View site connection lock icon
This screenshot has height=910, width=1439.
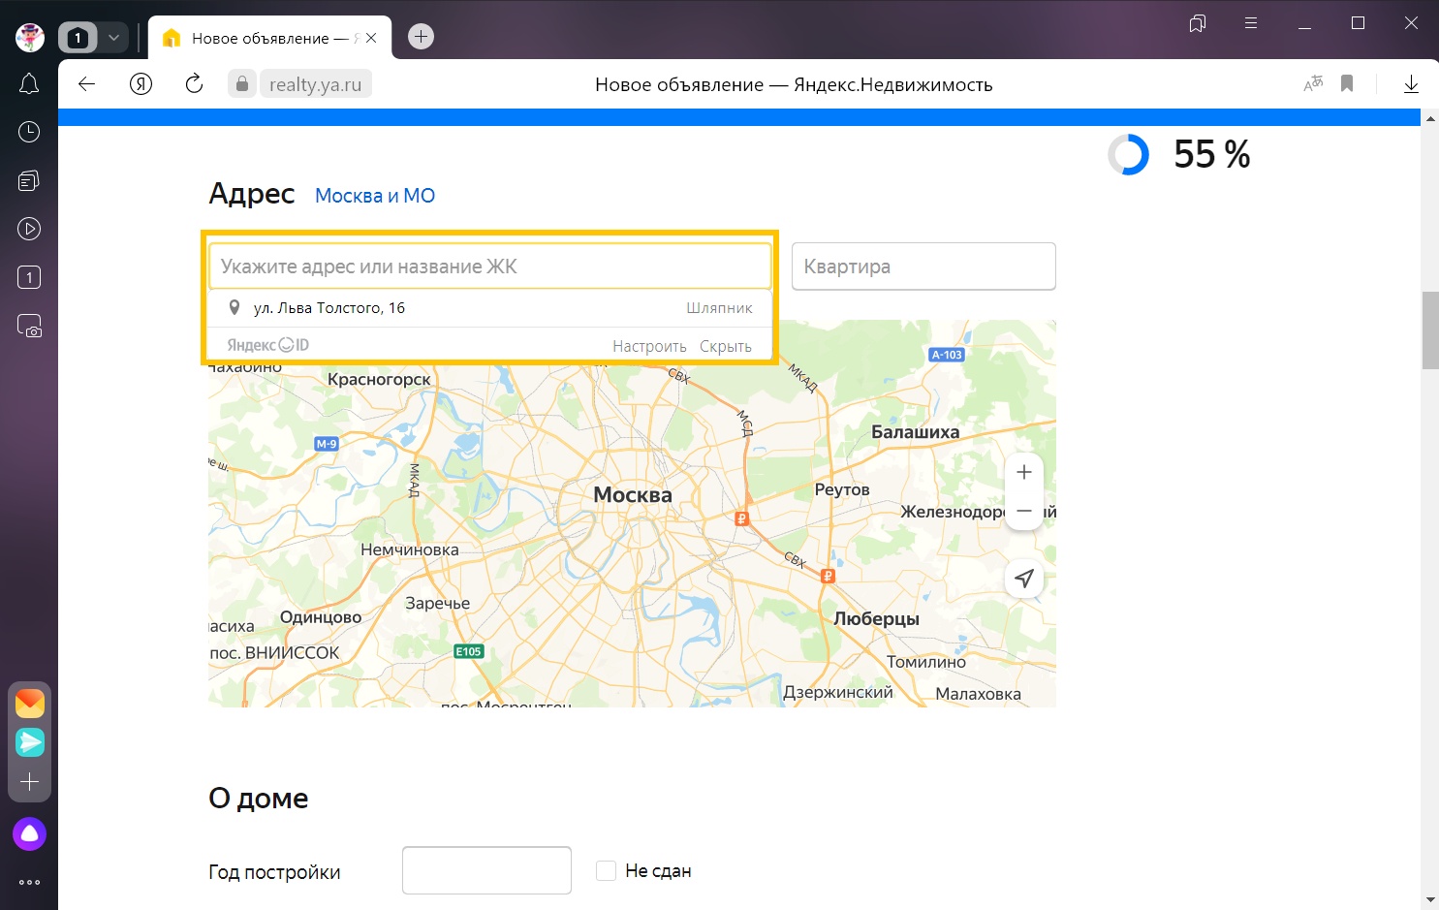(x=242, y=84)
